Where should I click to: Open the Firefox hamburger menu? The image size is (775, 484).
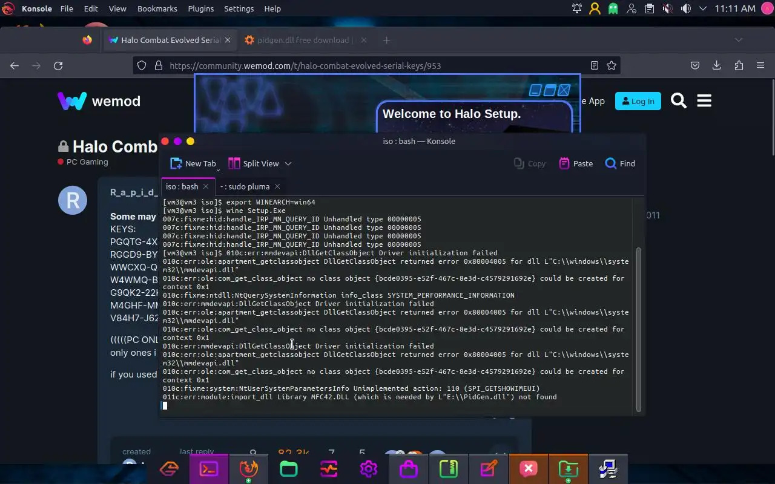click(x=760, y=65)
